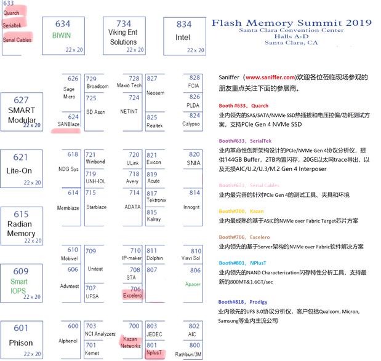Click booth 725 SD Assn
The width and height of the screenshot is (381, 361).
click(x=94, y=112)
